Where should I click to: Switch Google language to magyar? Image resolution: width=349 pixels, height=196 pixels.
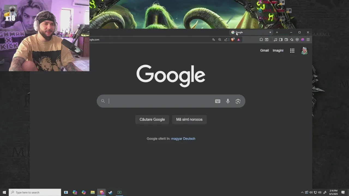(177, 139)
